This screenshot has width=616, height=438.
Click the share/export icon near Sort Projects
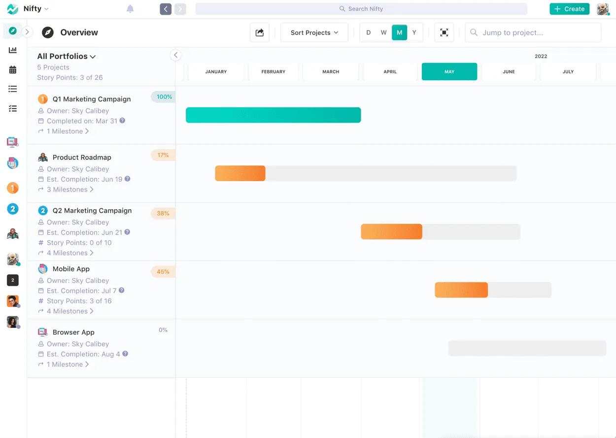click(x=260, y=32)
